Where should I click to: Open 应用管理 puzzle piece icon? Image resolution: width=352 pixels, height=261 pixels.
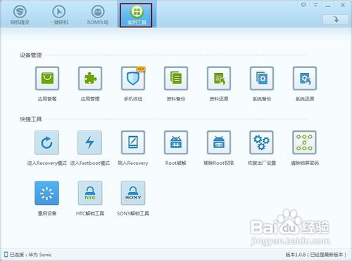click(x=90, y=78)
